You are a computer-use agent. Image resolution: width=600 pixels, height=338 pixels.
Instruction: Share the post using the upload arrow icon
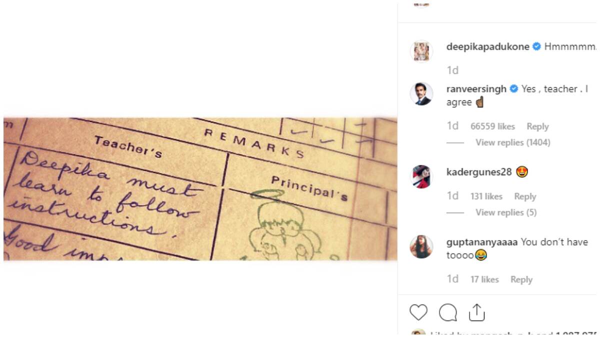point(476,313)
